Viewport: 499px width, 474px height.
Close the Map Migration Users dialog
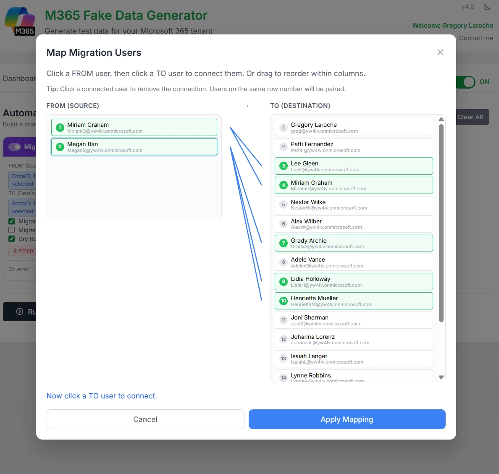[x=440, y=52]
